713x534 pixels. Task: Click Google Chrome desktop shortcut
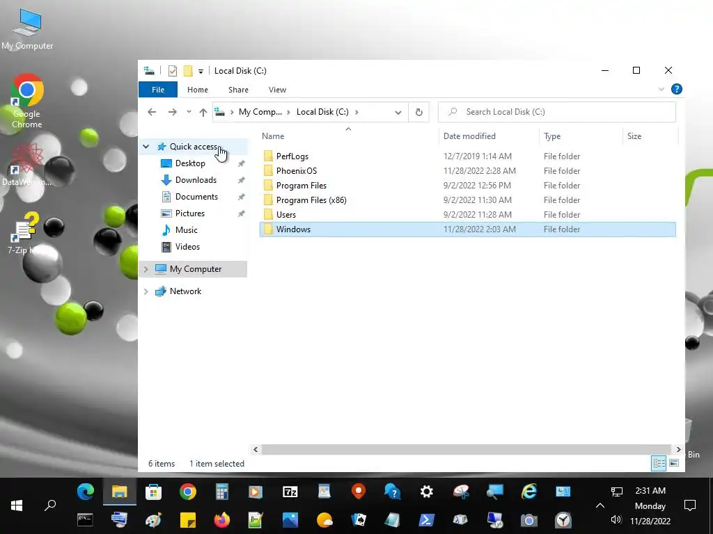(27, 102)
